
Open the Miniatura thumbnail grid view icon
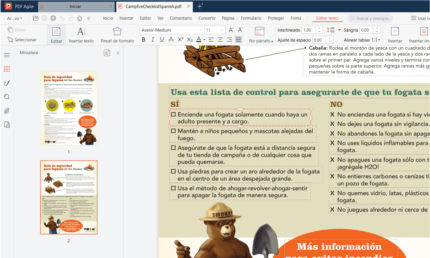pos(107,53)
